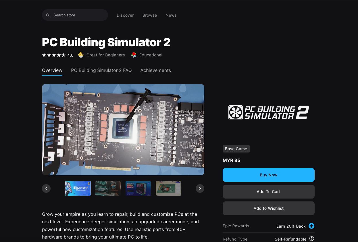
Task: Show next media with right arrow
Action: tap(200, 188)
